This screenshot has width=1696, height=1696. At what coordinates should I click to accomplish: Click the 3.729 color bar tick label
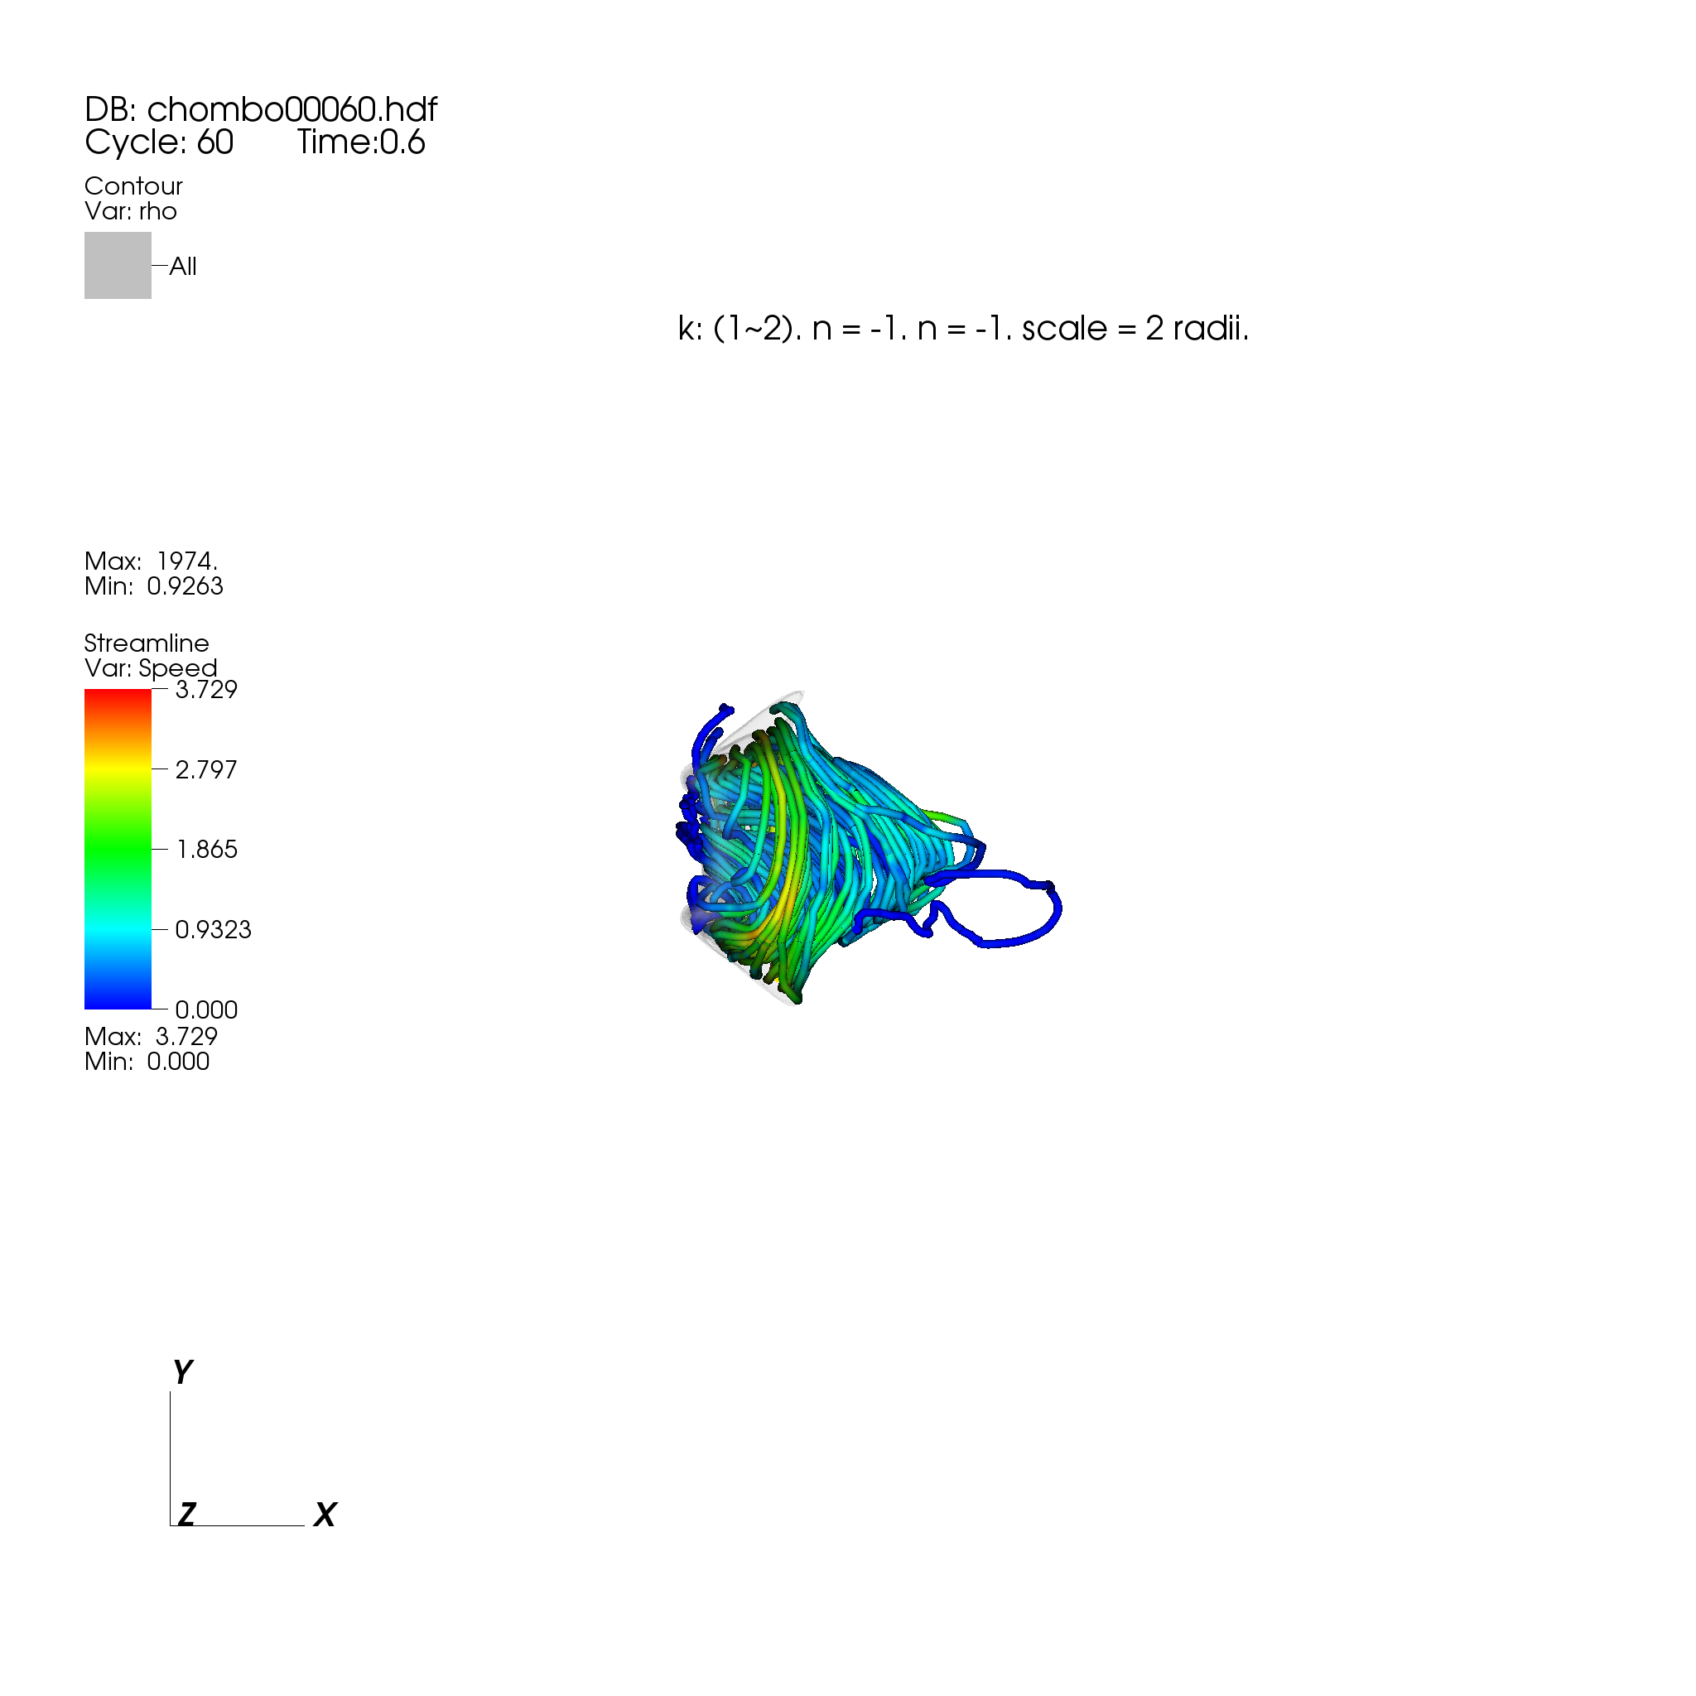click(x=206, y=690)
